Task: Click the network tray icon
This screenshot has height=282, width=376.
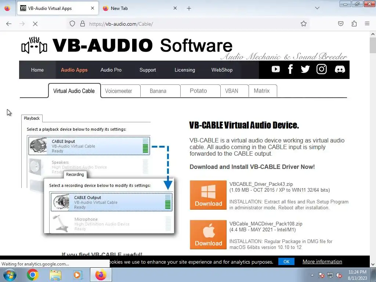Action: pyautogui.click(x=330, y=275)
